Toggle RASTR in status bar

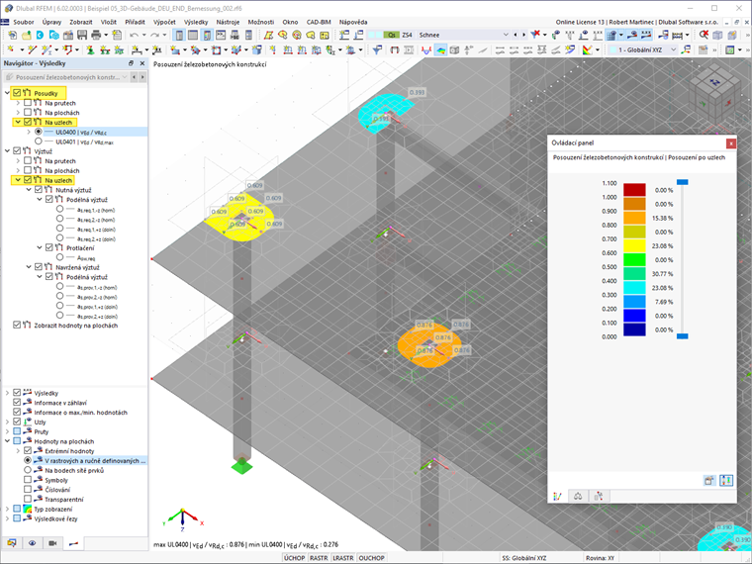319,558
